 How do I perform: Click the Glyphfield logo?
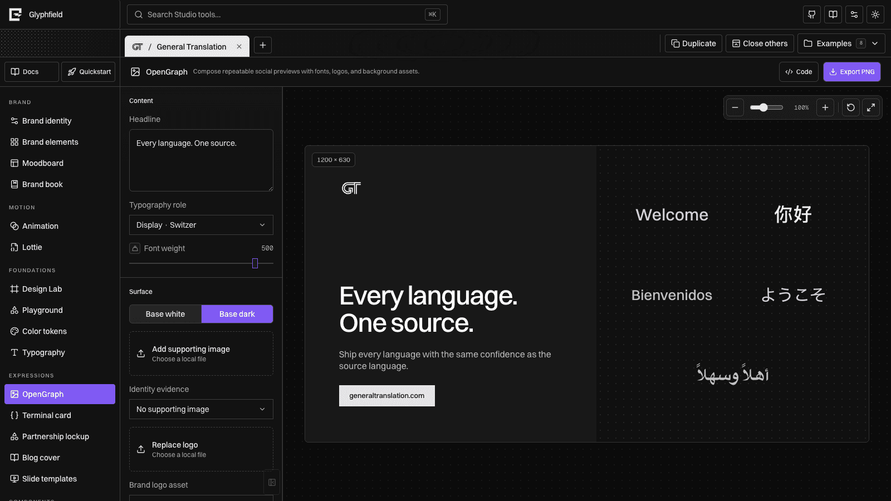pos(16,14)
